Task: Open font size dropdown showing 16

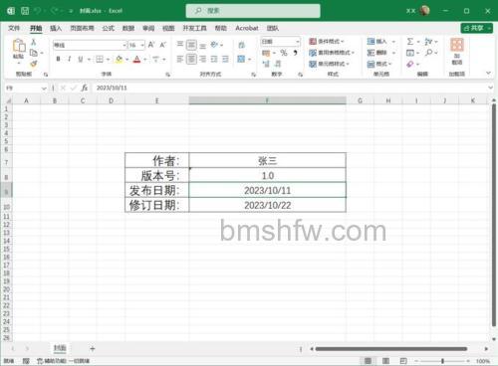Action: click(x=142, y=45)
